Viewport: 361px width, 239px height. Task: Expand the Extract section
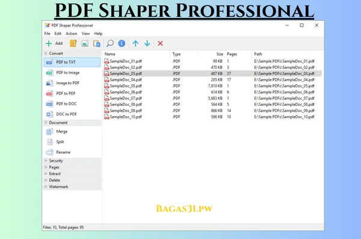(x=46, y=173)
